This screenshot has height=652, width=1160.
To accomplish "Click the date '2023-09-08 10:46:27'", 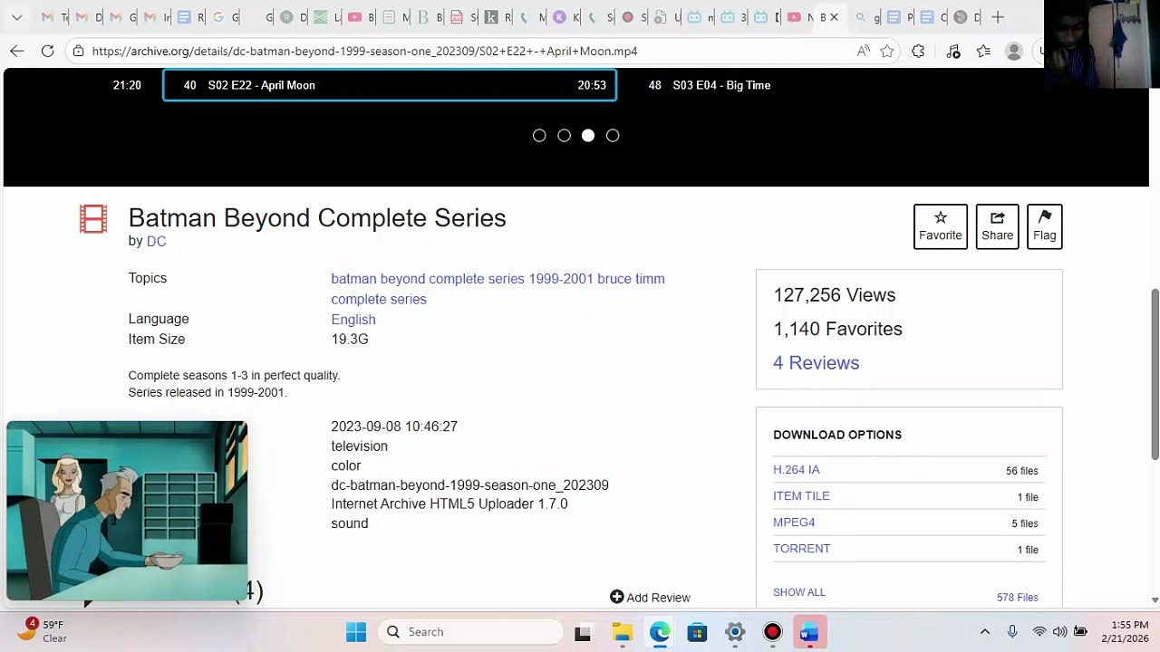I will click(x=394, y=427).
